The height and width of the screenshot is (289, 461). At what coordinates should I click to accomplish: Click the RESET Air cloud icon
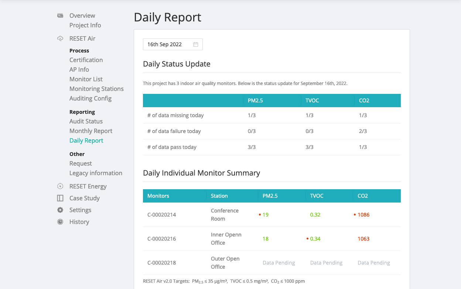point(60,38)
